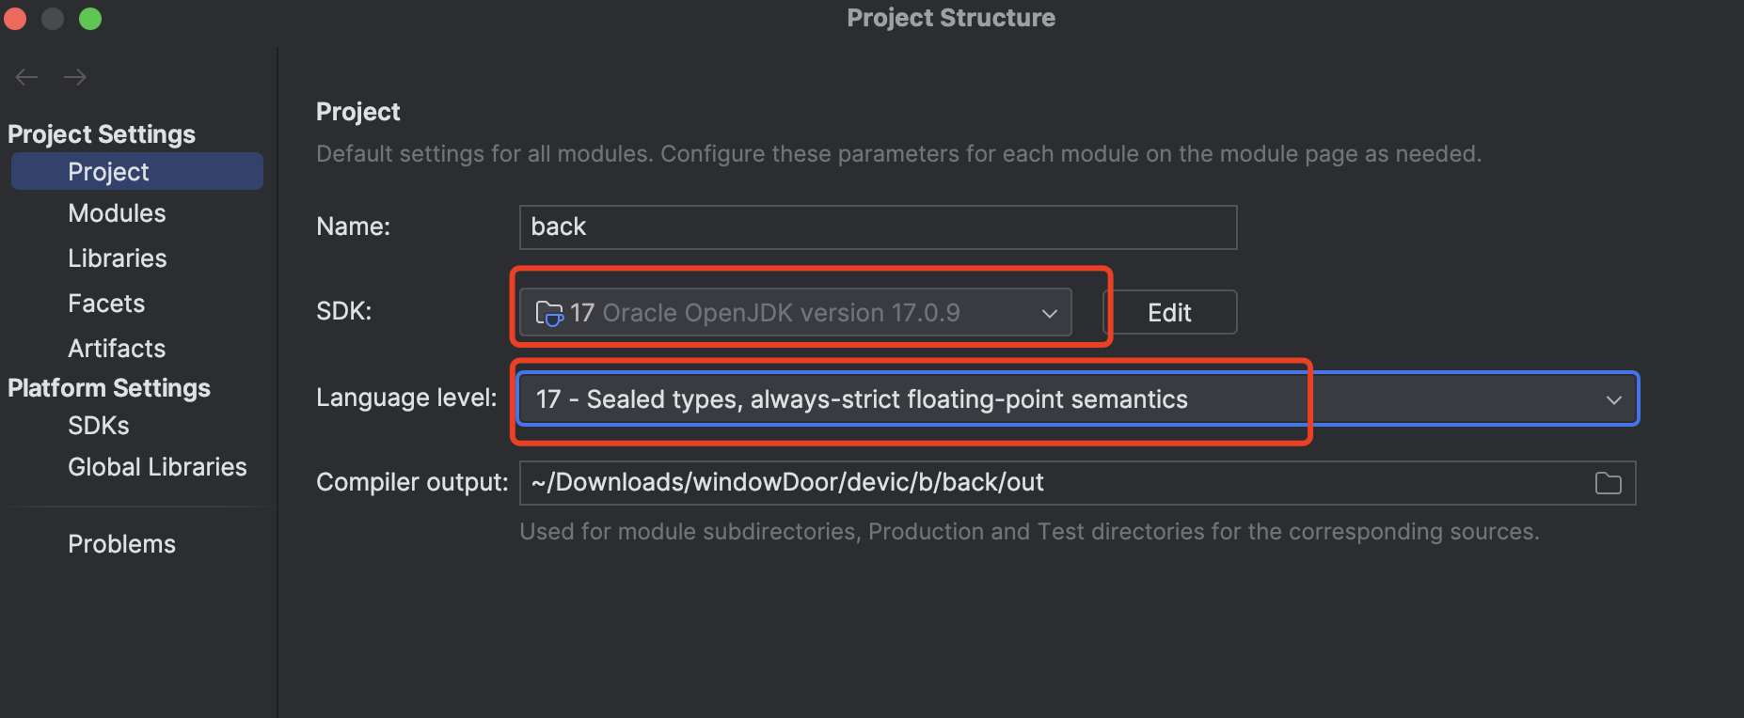The height and width of the screenshot is (718, 1744).
Task: Select Global Libraries in sidebar
Action: click(157, 467)
